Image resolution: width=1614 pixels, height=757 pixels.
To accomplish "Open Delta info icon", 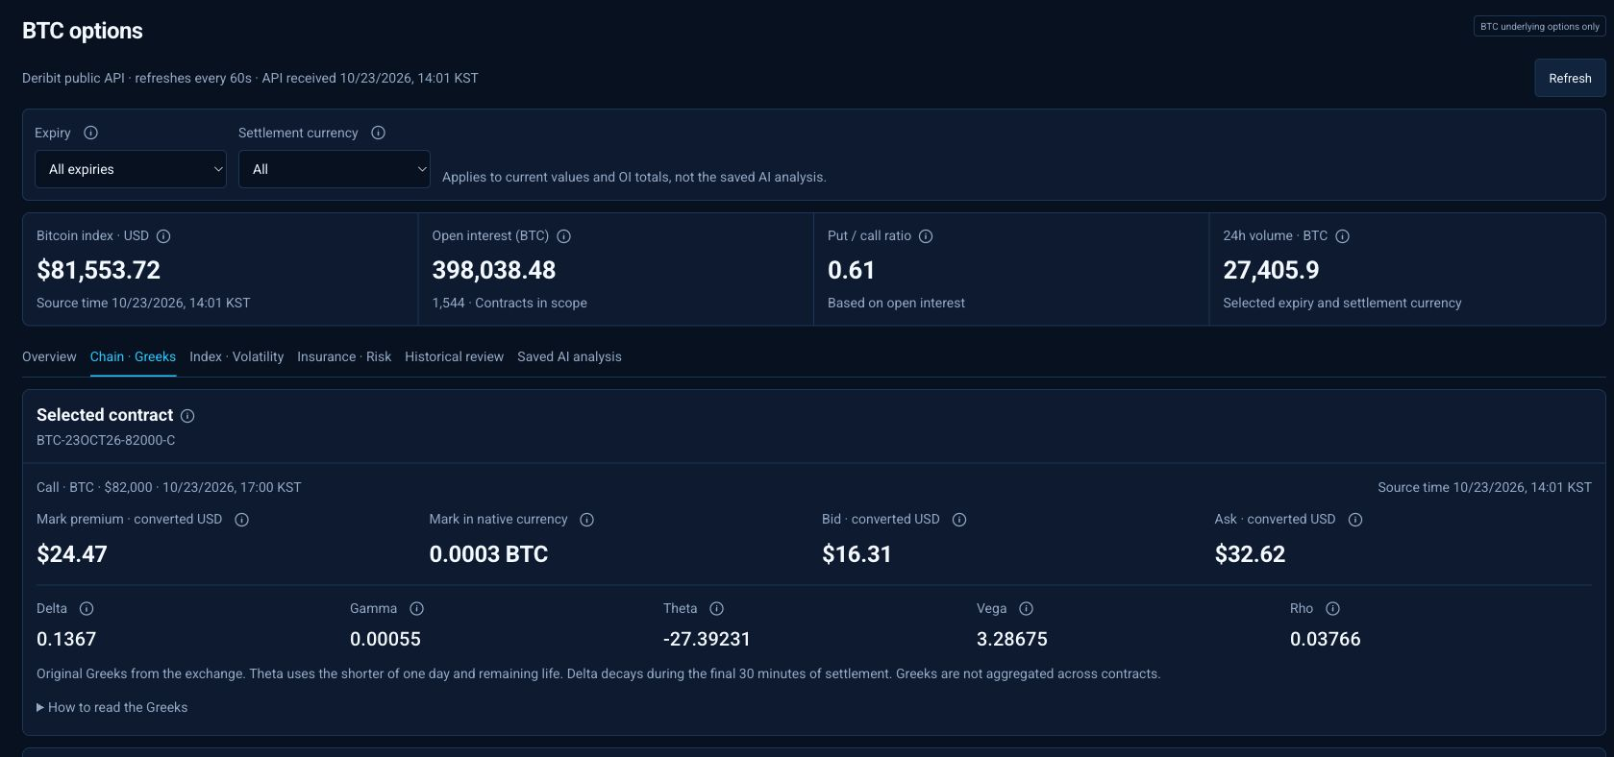I will tap(87, 609).
